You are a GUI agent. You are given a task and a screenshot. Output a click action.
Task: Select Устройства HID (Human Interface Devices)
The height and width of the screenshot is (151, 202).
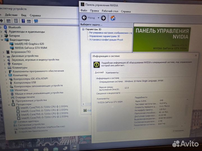[42, 128]
